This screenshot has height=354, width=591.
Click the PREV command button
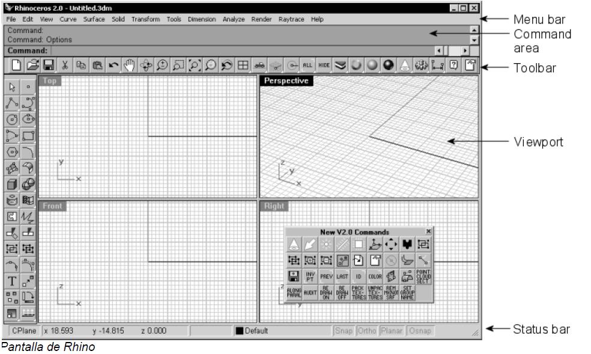pos(327,276)
